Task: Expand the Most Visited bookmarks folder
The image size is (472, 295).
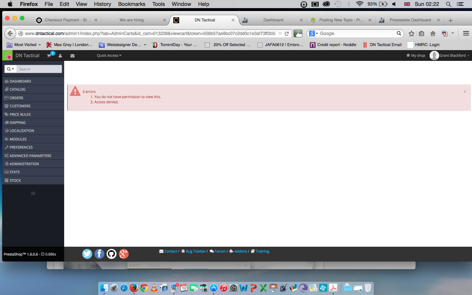Action: coord(25,45)
